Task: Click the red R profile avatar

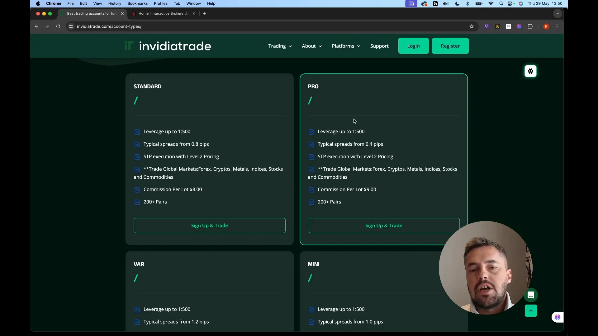Action: tap(546, 26)
